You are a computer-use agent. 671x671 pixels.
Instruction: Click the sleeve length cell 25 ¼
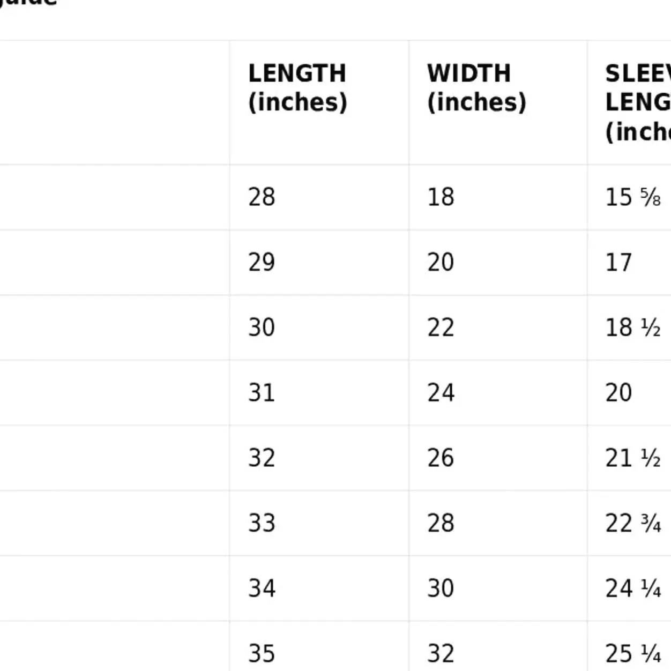pyautogui.click(x=633, y=653)
